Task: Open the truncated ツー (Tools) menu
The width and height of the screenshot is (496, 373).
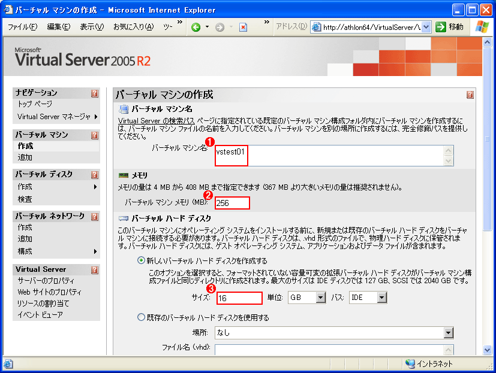Action: (x=168, y=27)
